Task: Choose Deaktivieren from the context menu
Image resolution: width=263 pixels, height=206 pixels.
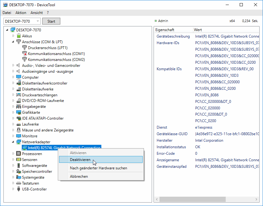Action: 80,160
